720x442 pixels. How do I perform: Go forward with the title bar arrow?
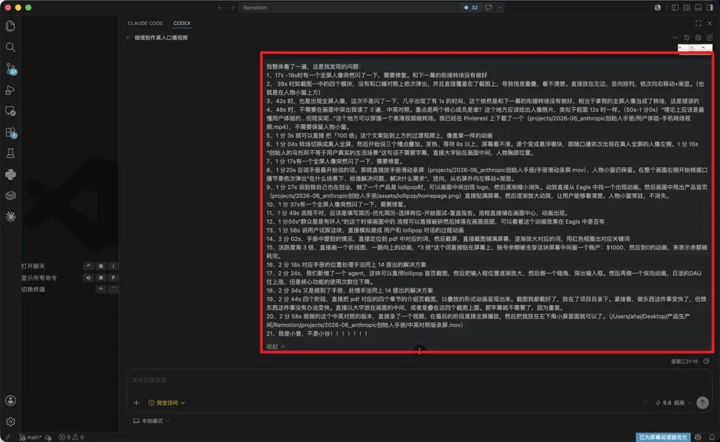pyautogui.click(x=232, y=7)
